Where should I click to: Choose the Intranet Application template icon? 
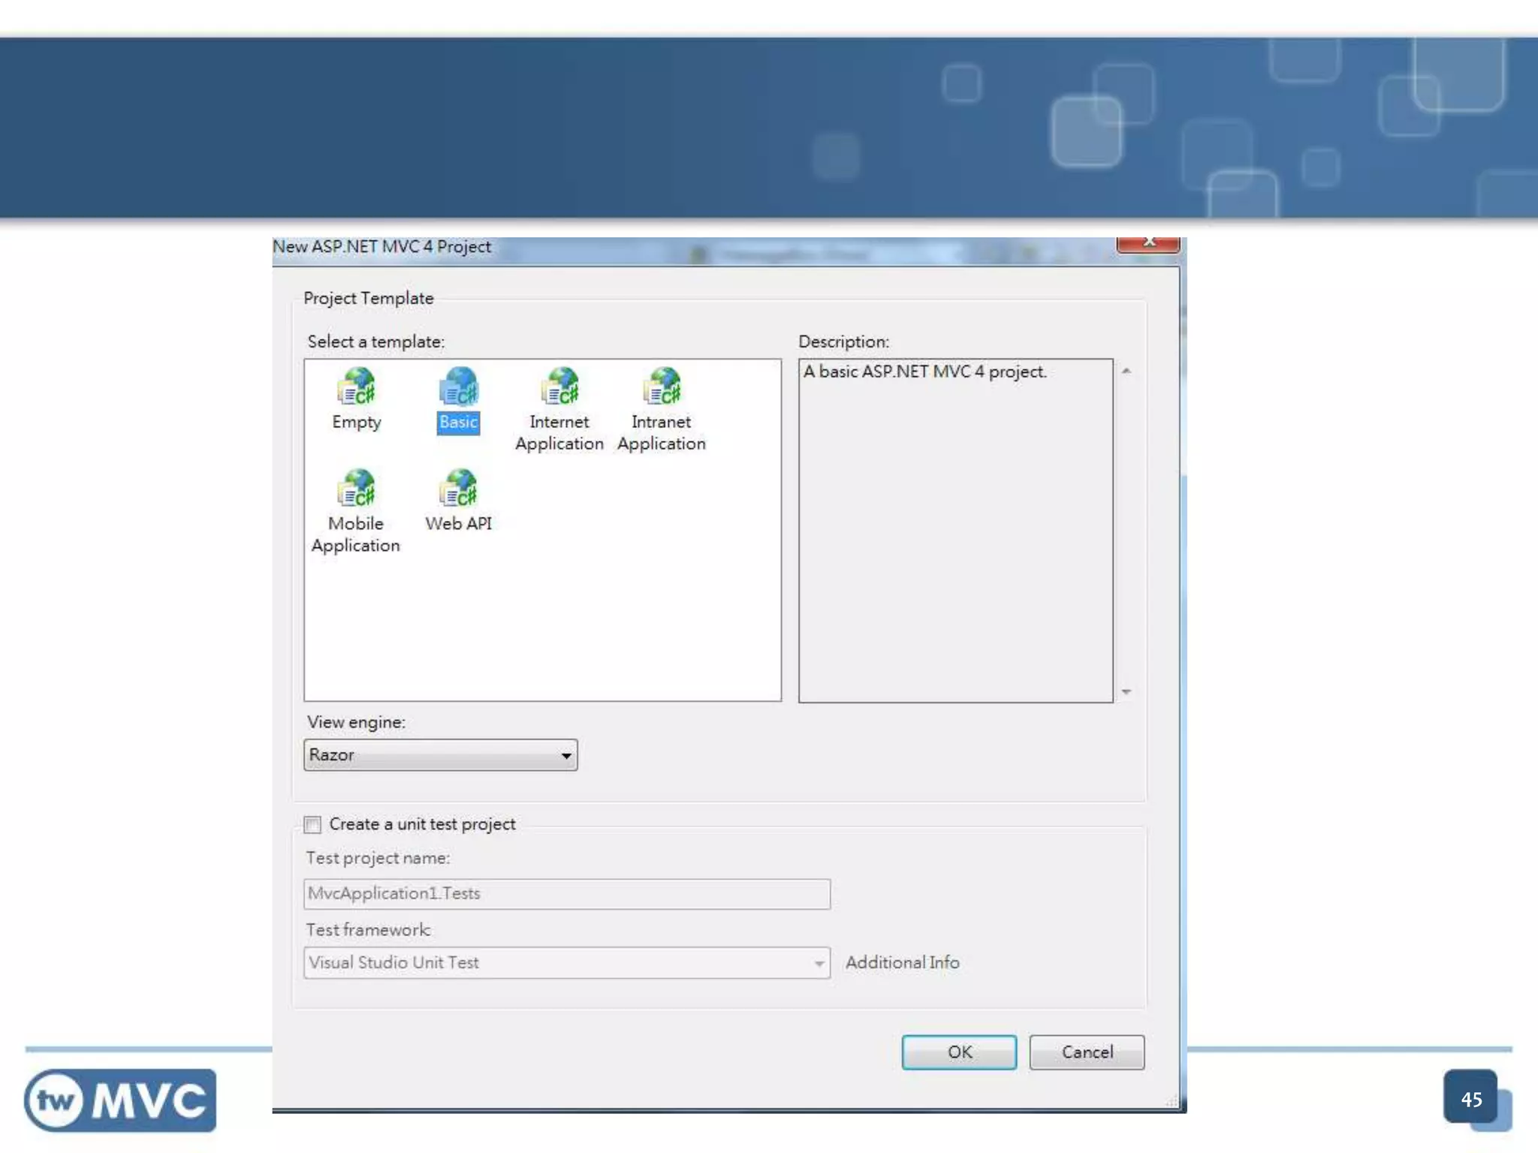(662, 386)
